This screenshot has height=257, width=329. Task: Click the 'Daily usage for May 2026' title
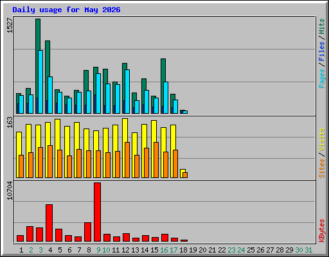coord(66,10)
